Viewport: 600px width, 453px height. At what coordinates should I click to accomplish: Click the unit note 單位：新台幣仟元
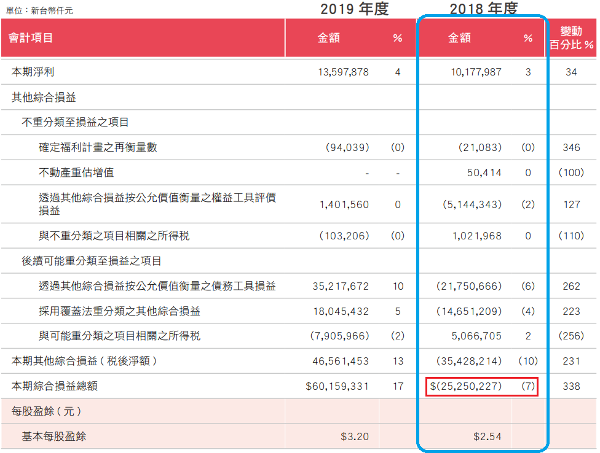point(39,10)
